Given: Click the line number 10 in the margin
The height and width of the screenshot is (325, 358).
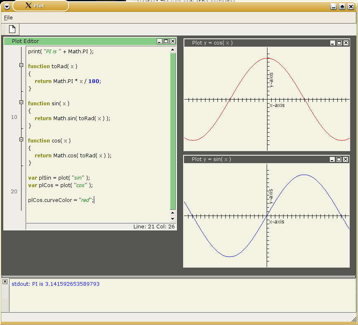Looking at the screenshot, I should tap(14, 117).
